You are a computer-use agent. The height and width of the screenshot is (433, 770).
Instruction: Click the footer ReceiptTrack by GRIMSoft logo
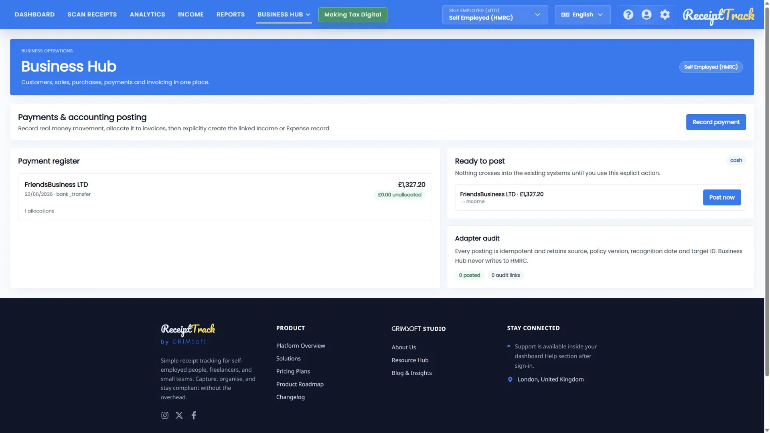(188, 334)
